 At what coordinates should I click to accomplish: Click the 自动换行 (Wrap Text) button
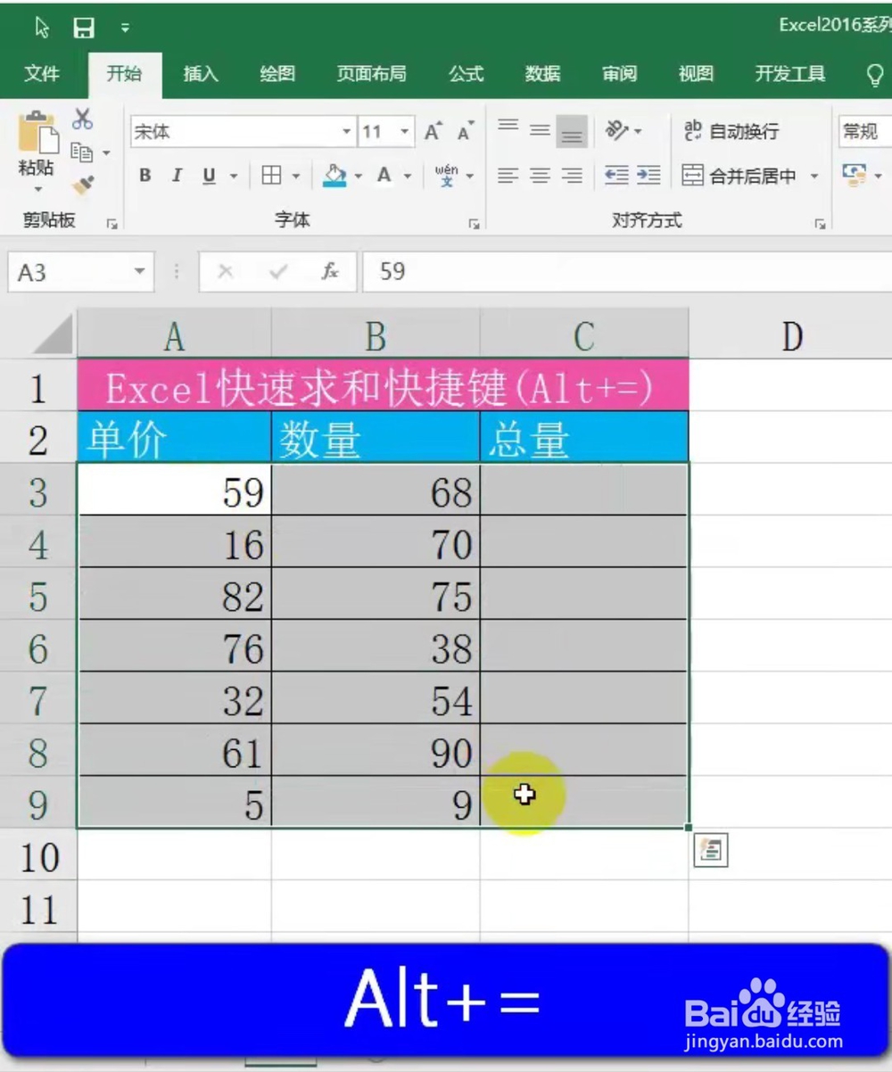[x=731, y=132]
